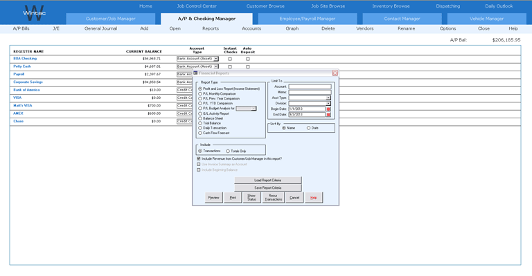This screenshot has width=532, height=276.
Task: Choose Transactions in Include group
Action: 200,151
